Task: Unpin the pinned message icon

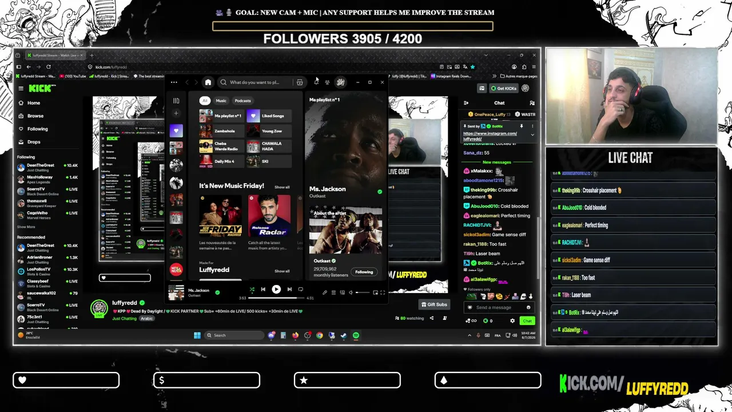Action: click(522, 126)
